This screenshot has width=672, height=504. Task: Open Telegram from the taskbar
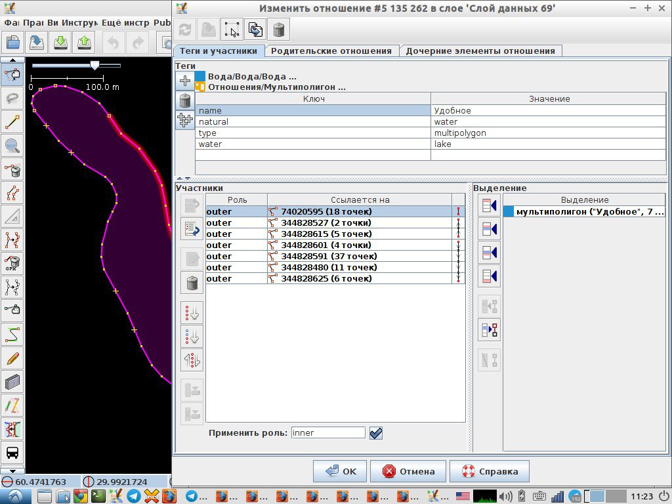pyautogui.click(x=134, y=496)
